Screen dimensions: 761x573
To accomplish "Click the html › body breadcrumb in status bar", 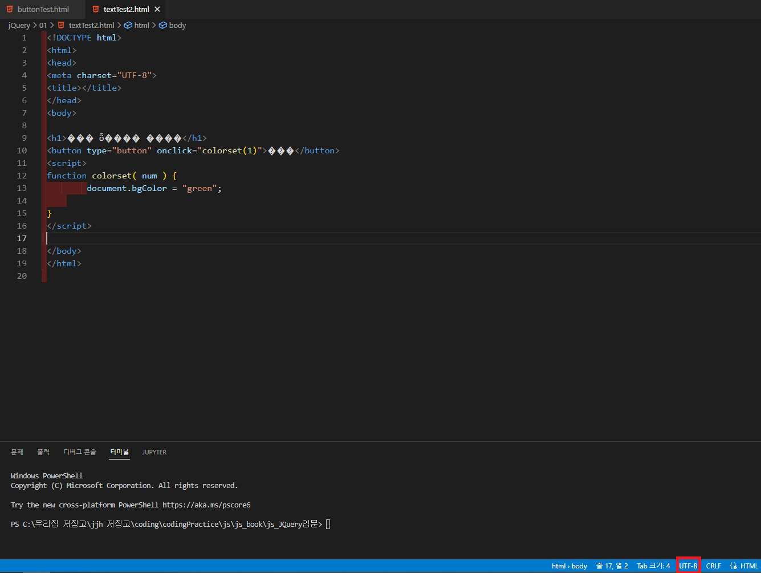I will pos(569,566).
